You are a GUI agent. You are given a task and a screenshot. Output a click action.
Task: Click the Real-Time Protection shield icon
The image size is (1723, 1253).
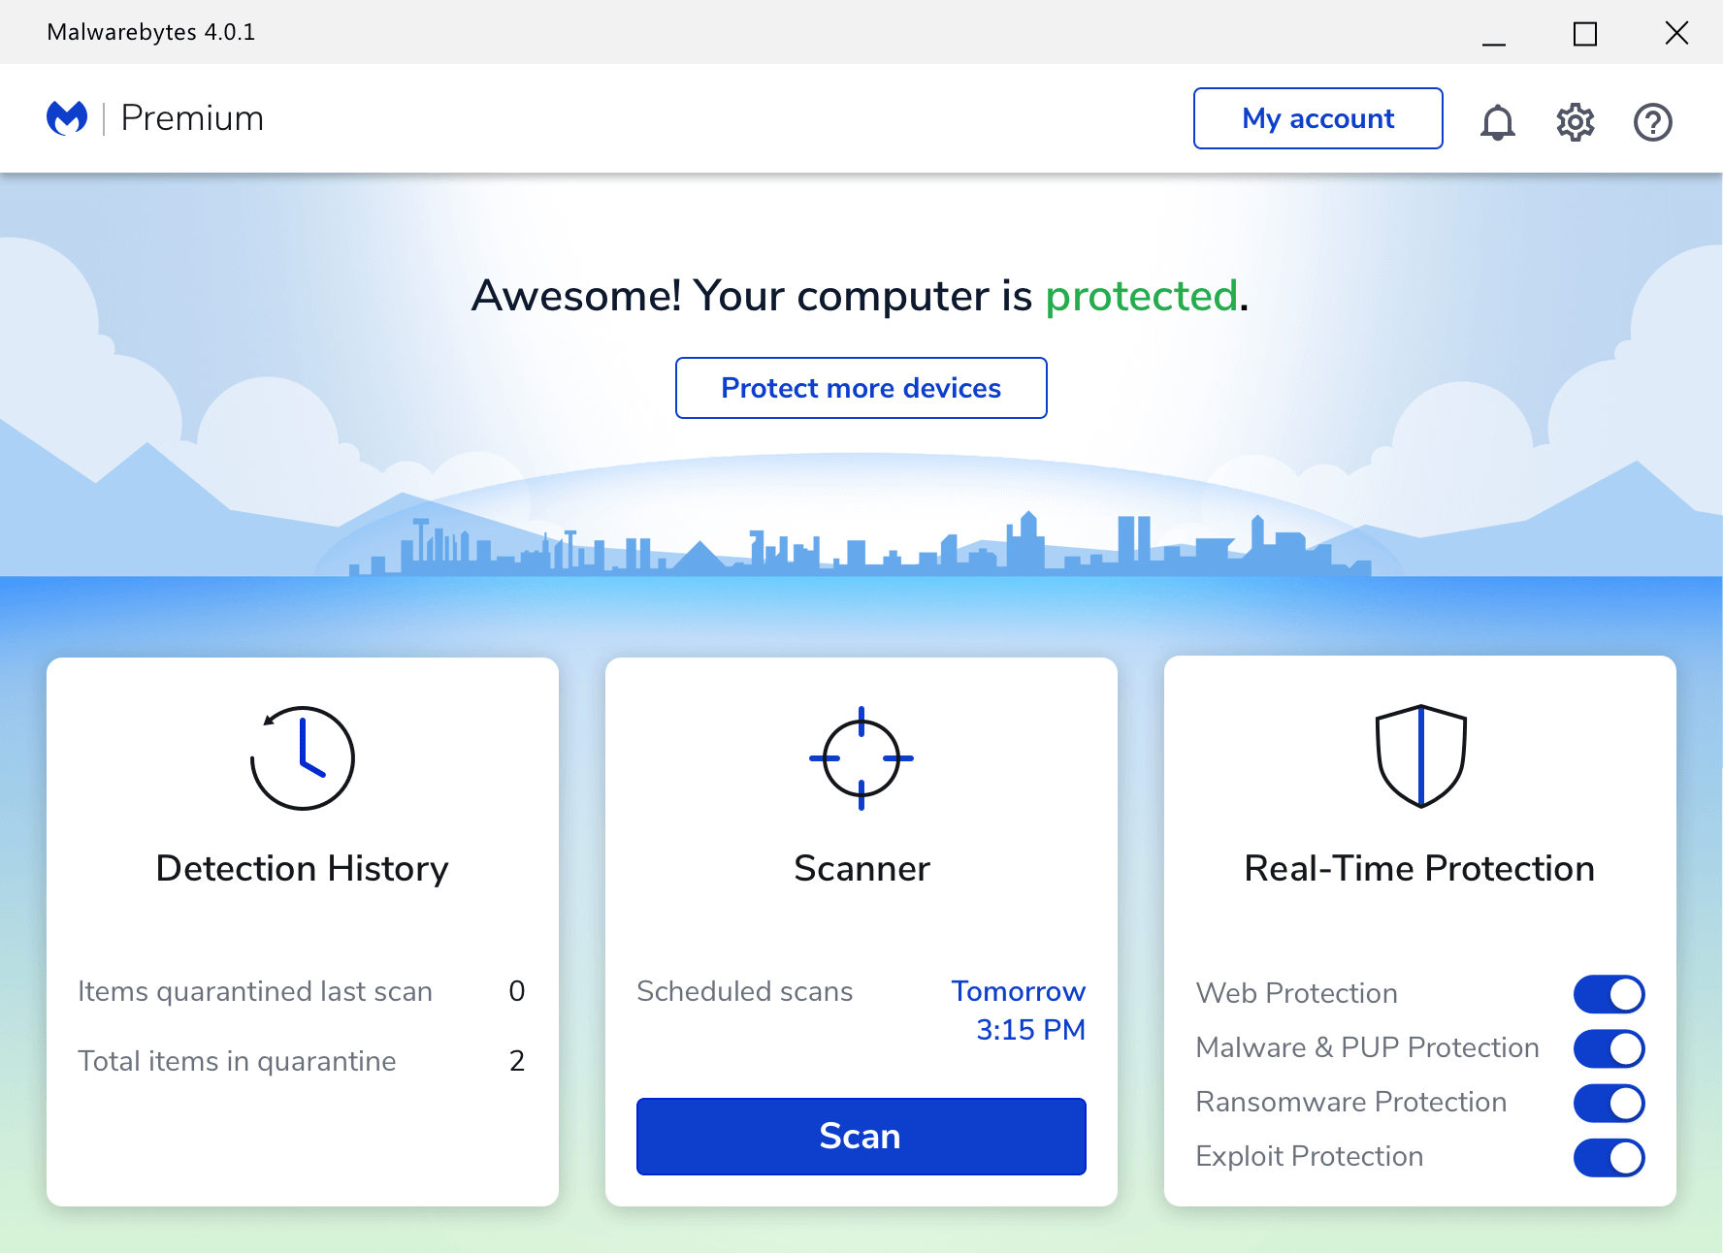(1420, 756)
